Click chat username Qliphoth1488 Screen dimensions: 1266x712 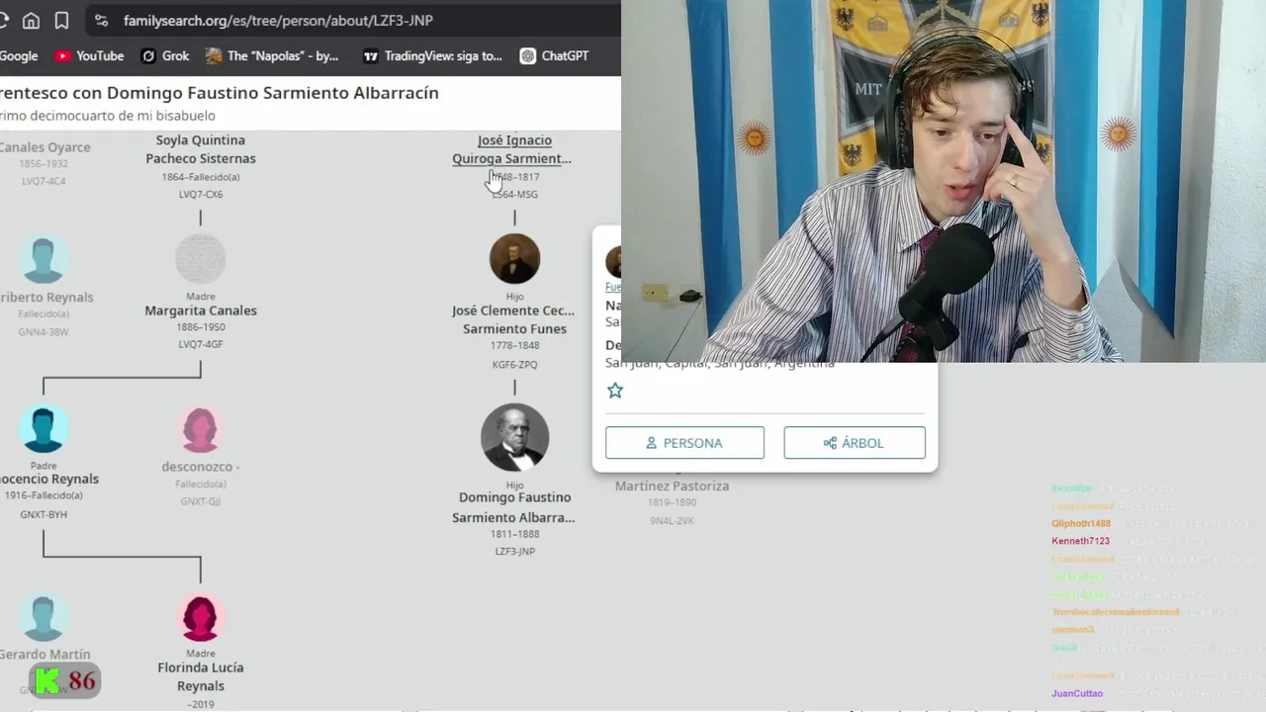tap(1081, 523)
